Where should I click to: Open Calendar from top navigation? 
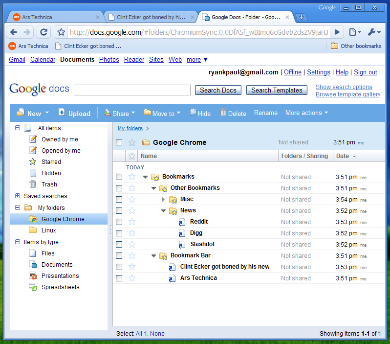click(43, 60)
